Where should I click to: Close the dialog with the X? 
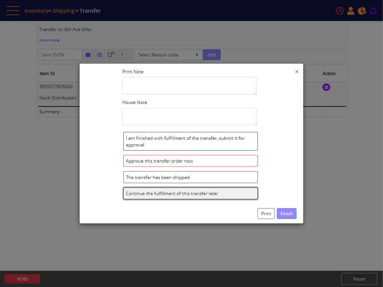(x=297, y=72)
